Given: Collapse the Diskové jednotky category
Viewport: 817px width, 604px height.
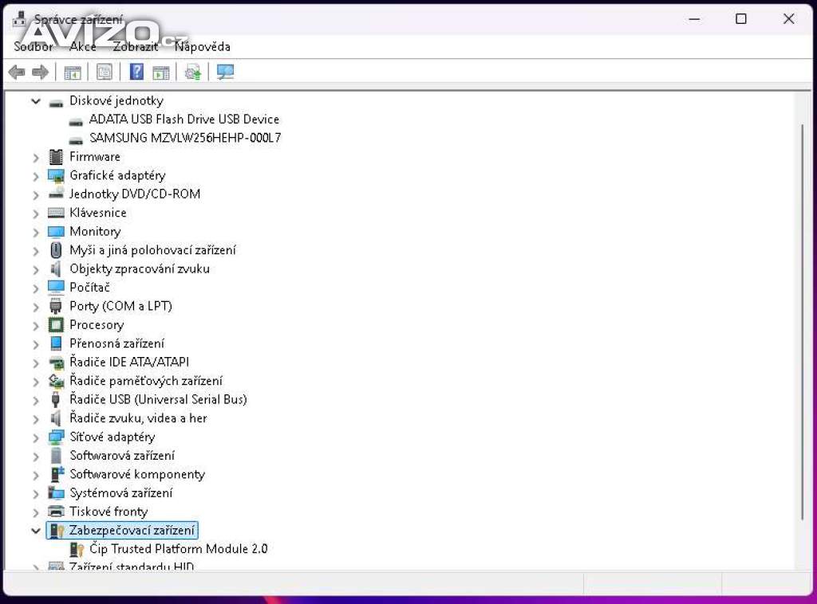Looking at the screenshot, I should click(x=35, y=101).
